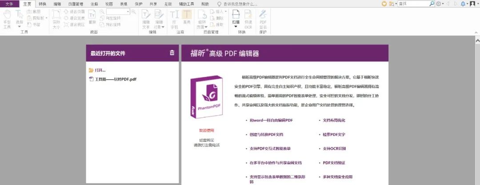Viewport: 480px width, 185px height.
Task: Choose Fit Page (适合页面)
Action: pyautogui.click(x=74, y=12)
